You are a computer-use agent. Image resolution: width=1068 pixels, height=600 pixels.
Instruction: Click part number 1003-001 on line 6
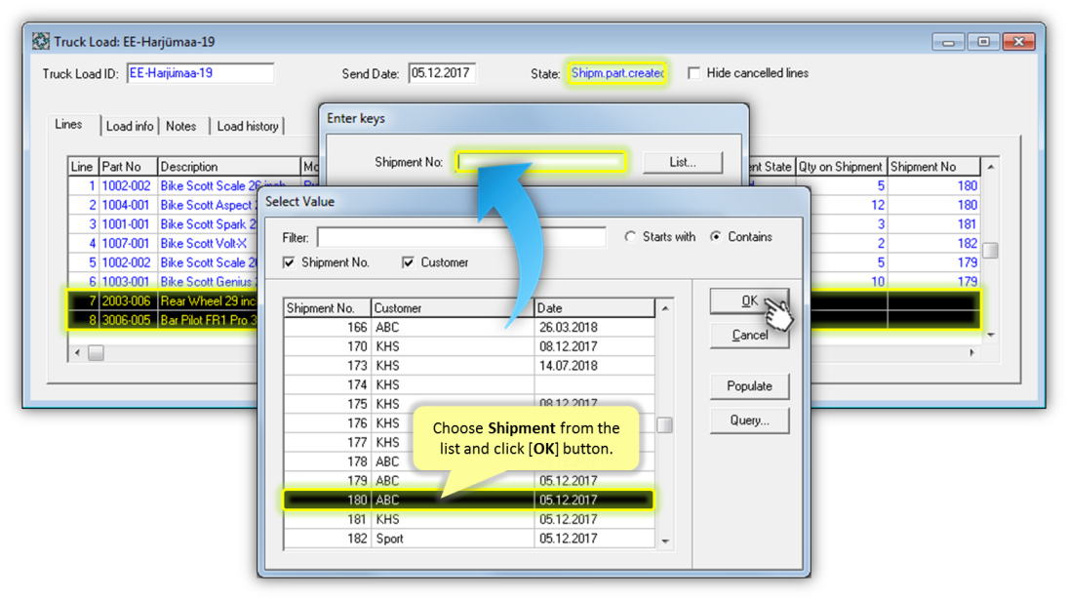(126, 281)
